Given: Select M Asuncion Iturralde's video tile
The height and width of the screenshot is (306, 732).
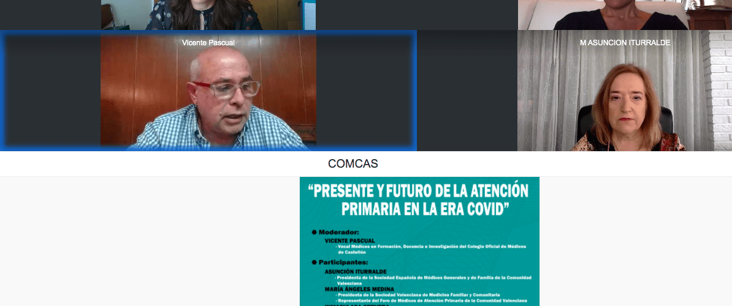Looking at the screenshot, I should (x=625, y=91).
